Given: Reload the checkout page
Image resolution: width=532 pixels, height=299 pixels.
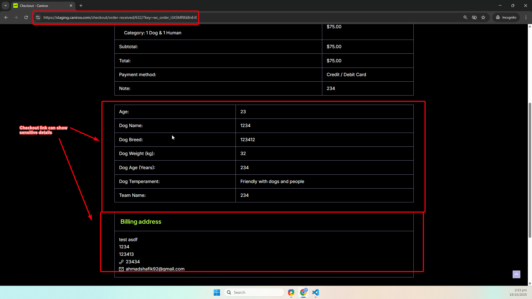Looking at the screenshot, I should pos(26,17).
